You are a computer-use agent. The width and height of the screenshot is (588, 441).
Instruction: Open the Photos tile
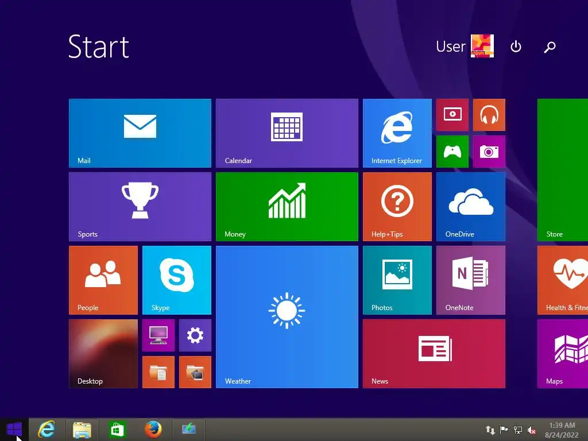pyautogui.click(x=397, y=280)
